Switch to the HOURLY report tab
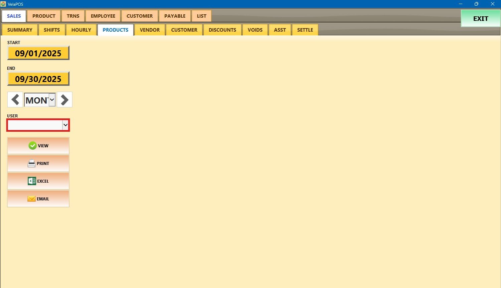 pyautogui.click(x=81, y=30)
